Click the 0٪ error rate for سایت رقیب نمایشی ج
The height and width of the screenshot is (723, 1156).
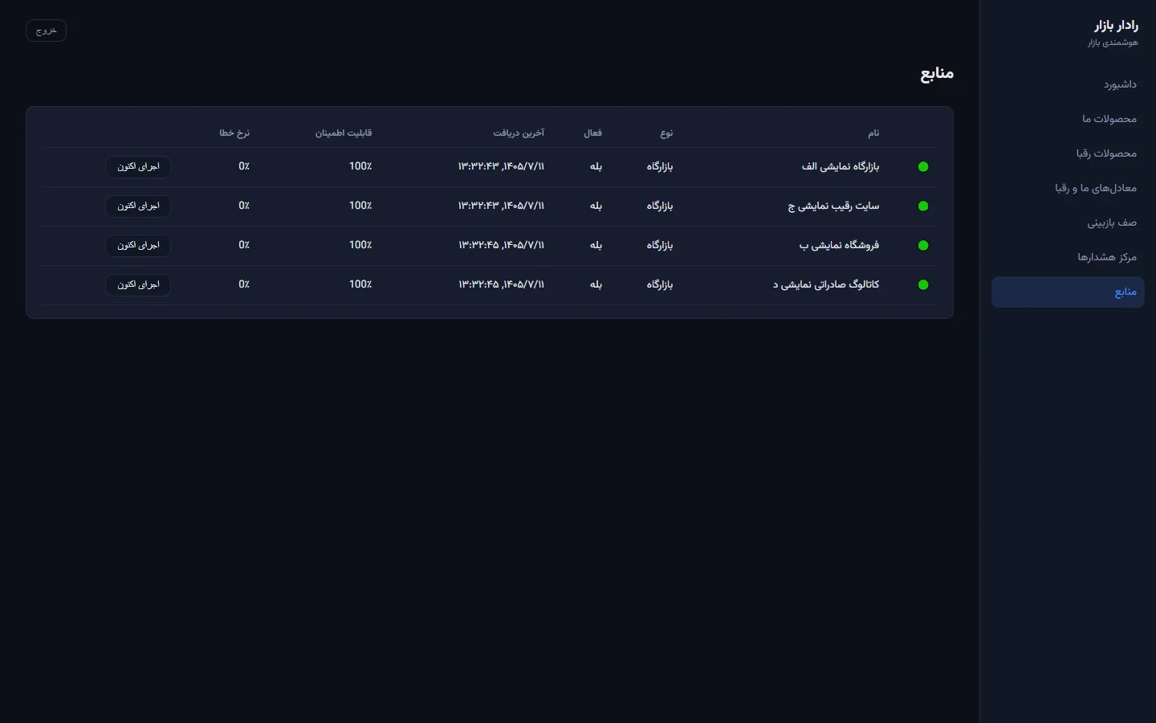(244, 206)
